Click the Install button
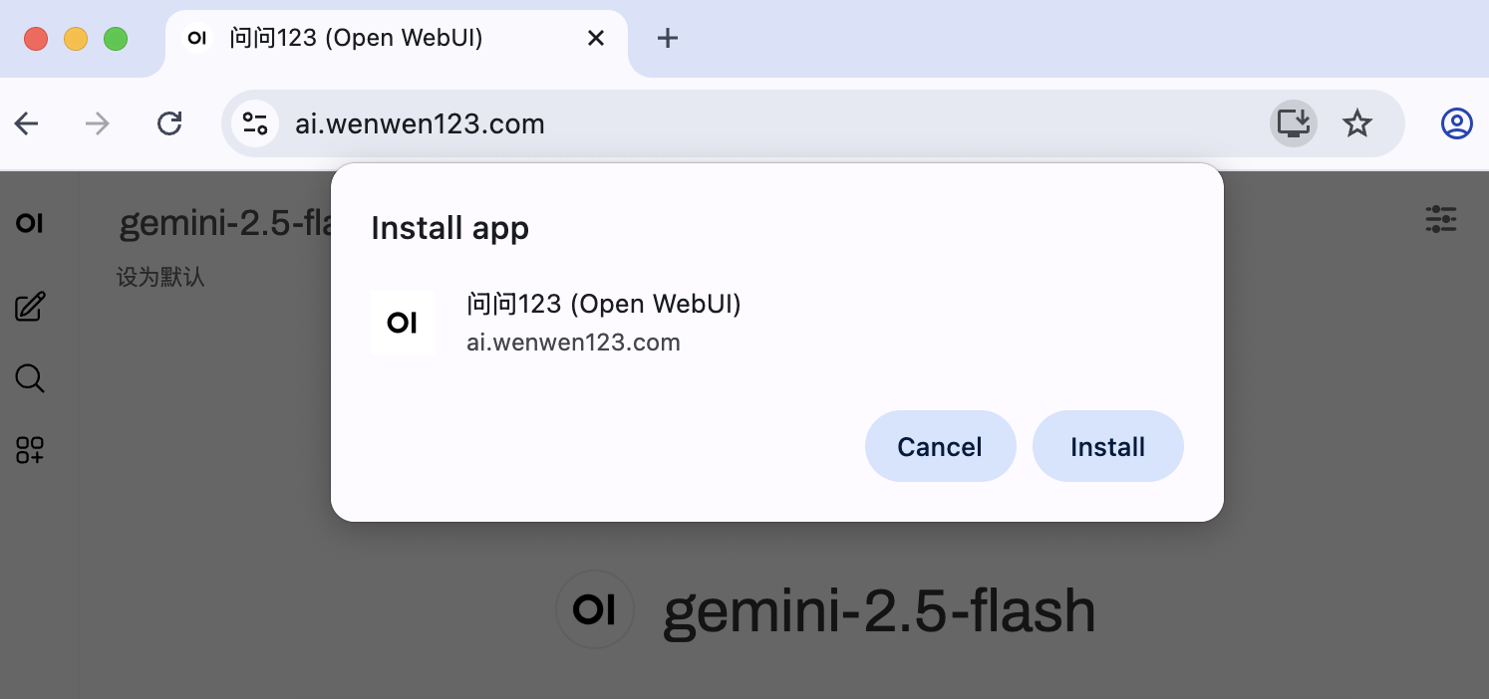Screen dimensions: 1489x699 (1107, 446)
